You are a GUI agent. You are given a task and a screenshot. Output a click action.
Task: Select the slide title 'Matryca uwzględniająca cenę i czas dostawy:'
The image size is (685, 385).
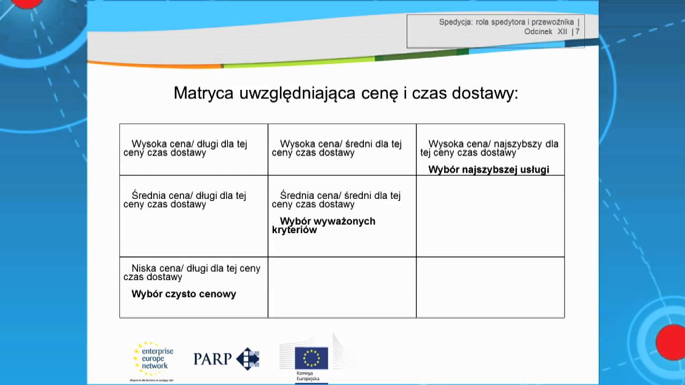coord(346,93)
